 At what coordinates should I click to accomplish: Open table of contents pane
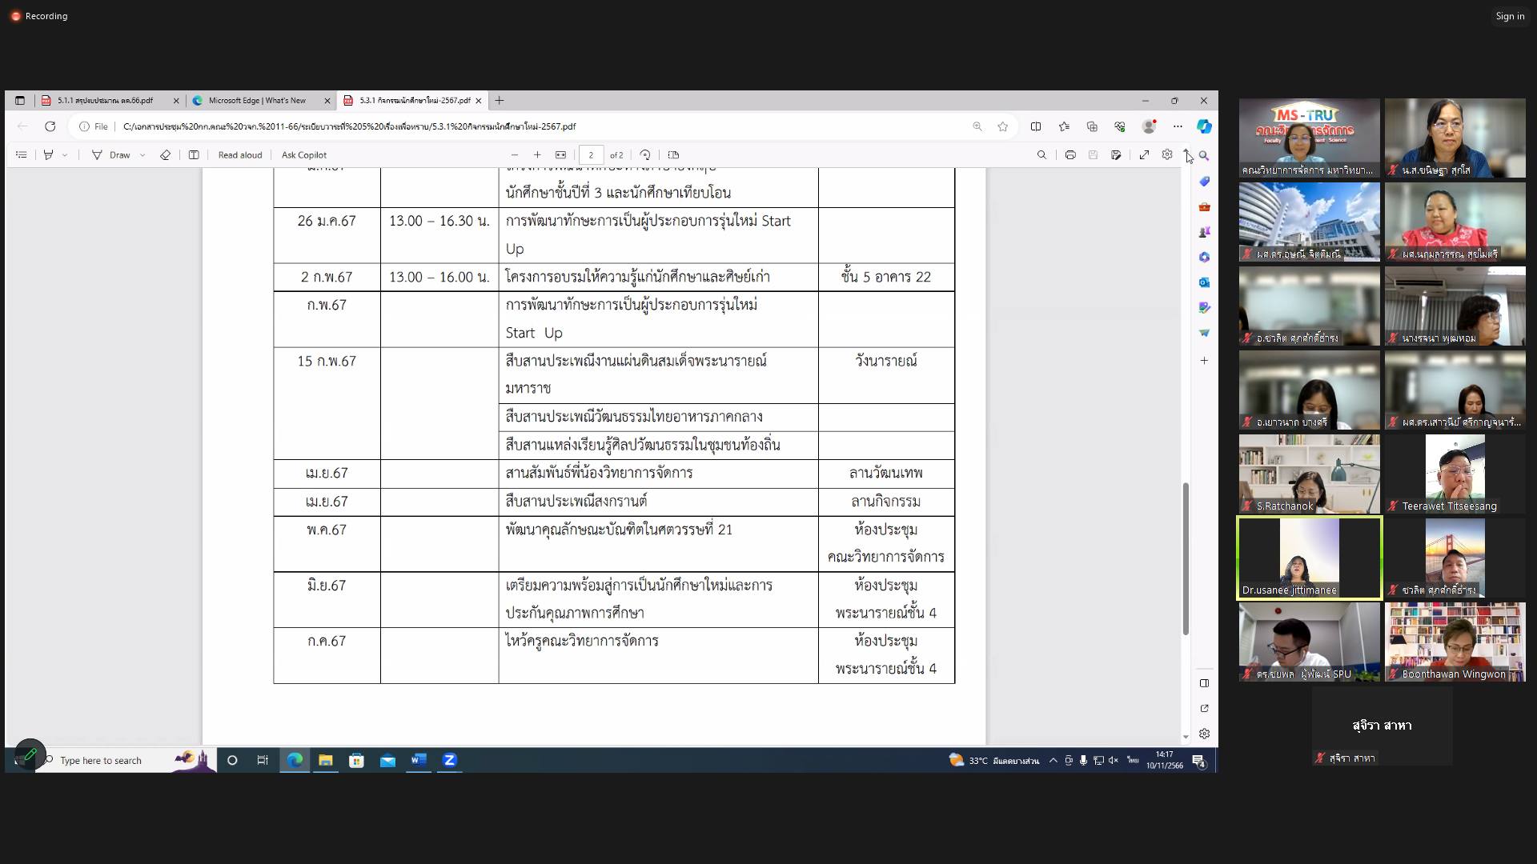[22, 155]
